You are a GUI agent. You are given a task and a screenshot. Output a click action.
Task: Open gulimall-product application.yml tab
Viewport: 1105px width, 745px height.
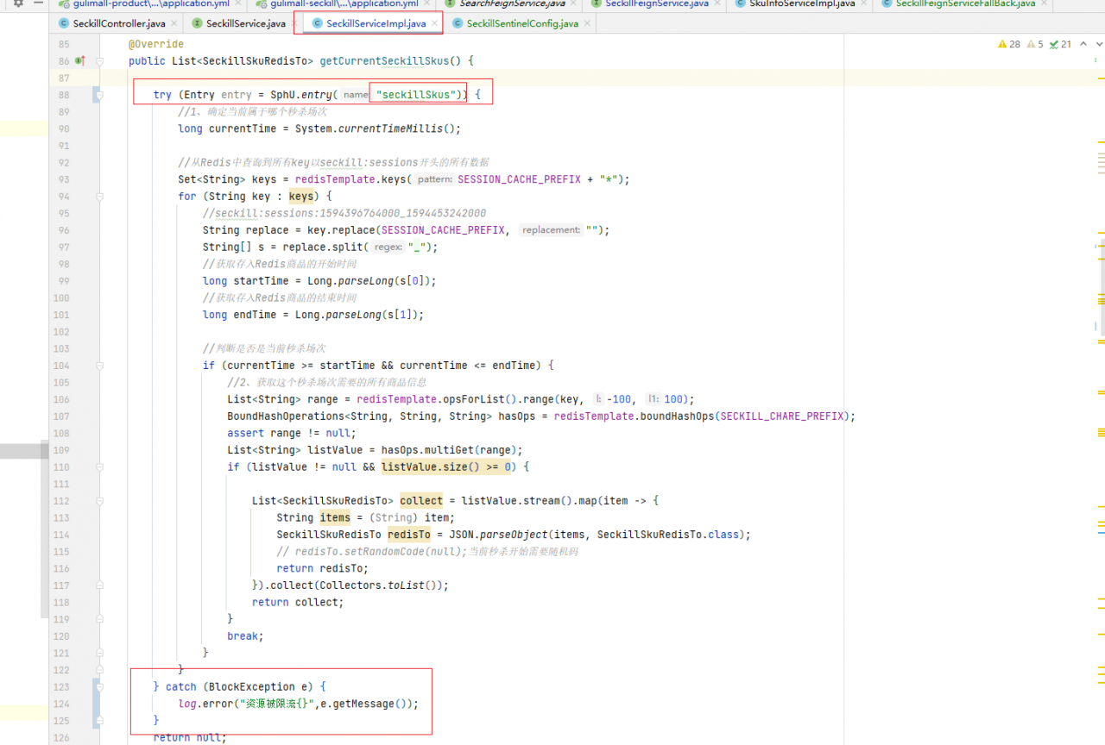point(150,3)
